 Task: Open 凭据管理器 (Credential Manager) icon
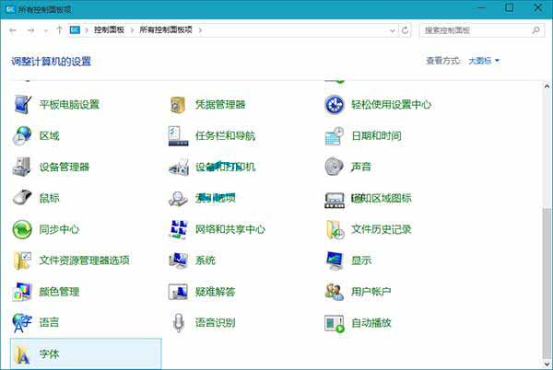click(x=178, y=105)
